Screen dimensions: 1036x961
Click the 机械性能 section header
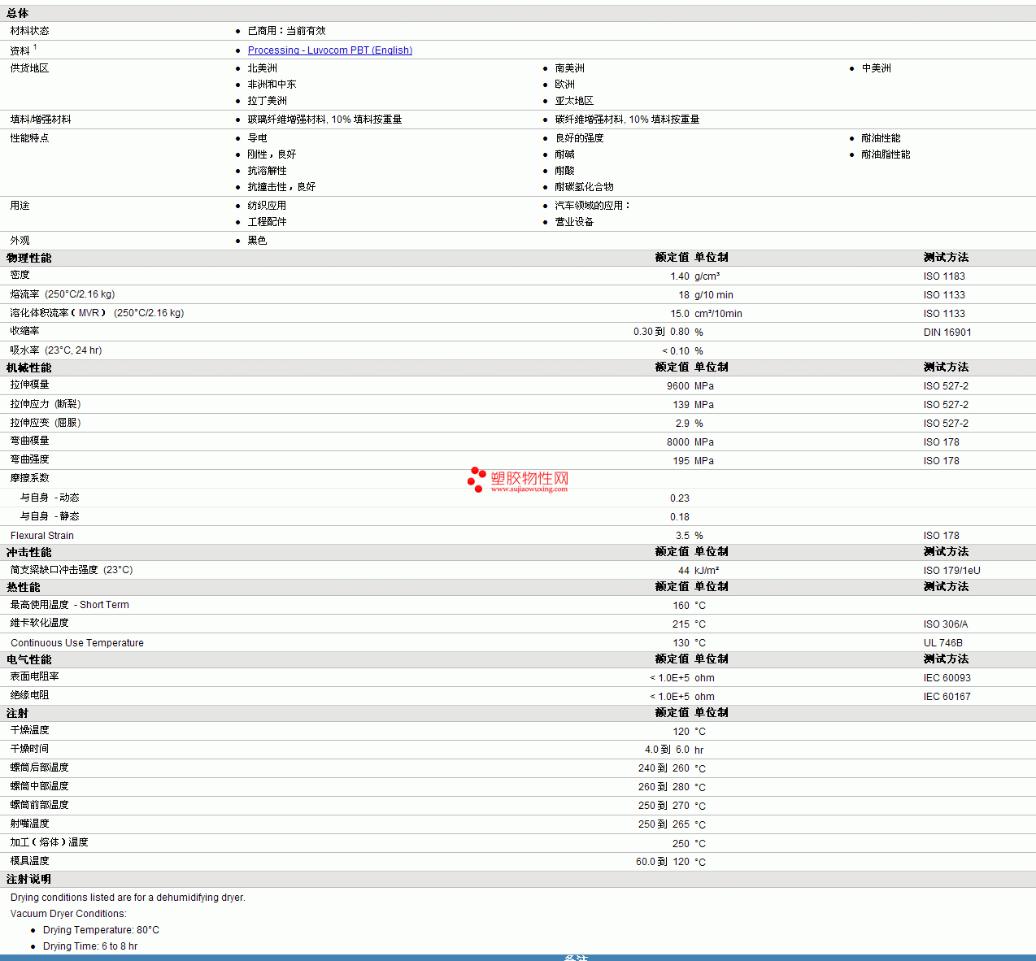pyautogui.click(x=28, y=367)
